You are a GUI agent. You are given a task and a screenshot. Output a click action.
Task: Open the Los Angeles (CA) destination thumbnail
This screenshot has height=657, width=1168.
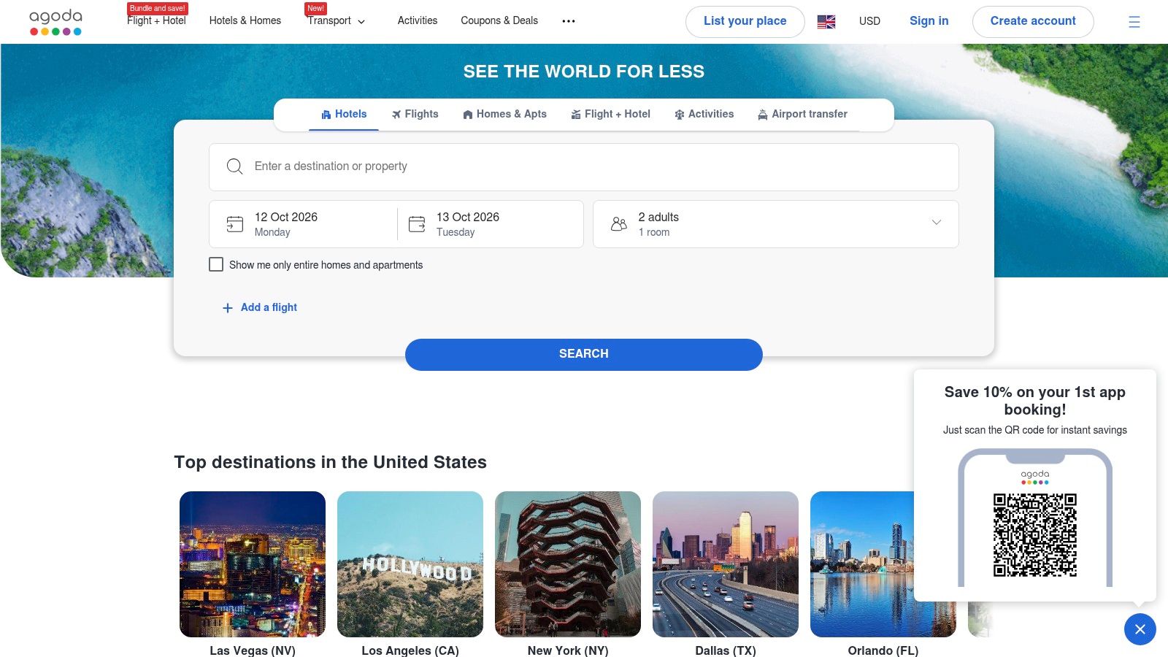click(410, 564)
